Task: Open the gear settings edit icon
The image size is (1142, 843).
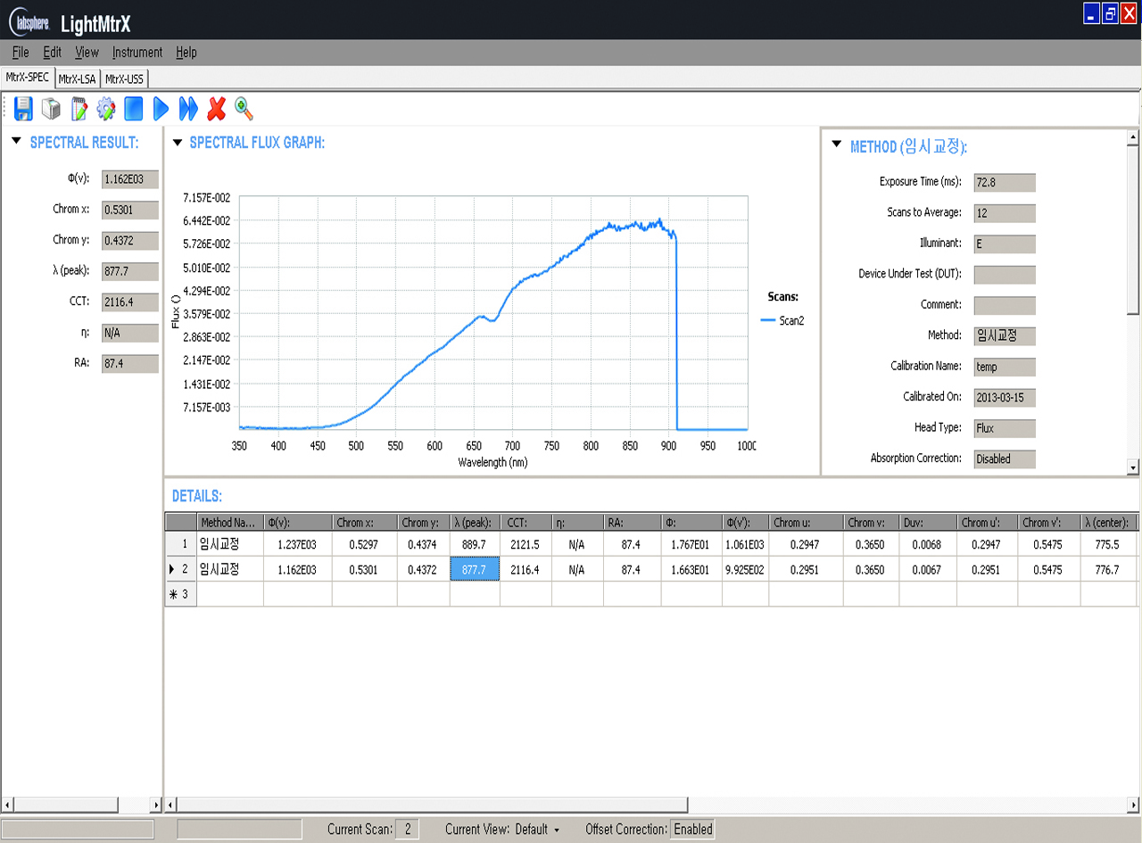Action: pos(106,109)
